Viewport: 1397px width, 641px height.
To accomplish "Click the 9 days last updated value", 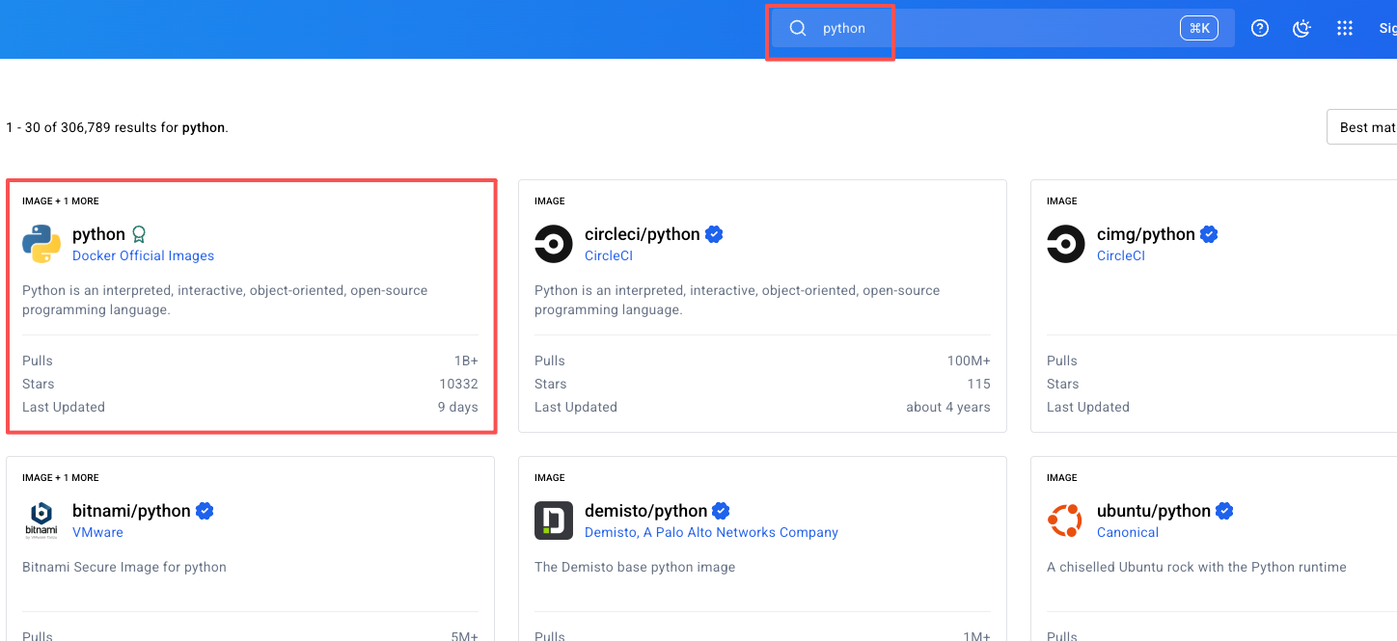I will 457,407.
